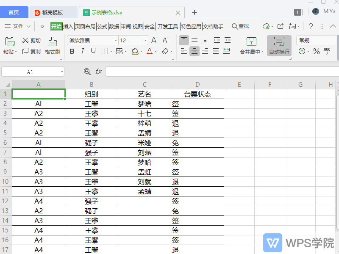339x254 pixels.
Task: Click the 剪切 (Cut) command
Action: click(x=31, y=40)
